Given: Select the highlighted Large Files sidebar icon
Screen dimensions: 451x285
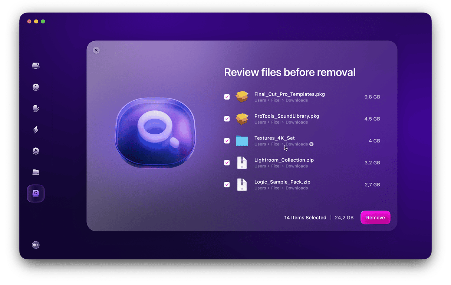Looking at the screenshot, I should (36, 194).
